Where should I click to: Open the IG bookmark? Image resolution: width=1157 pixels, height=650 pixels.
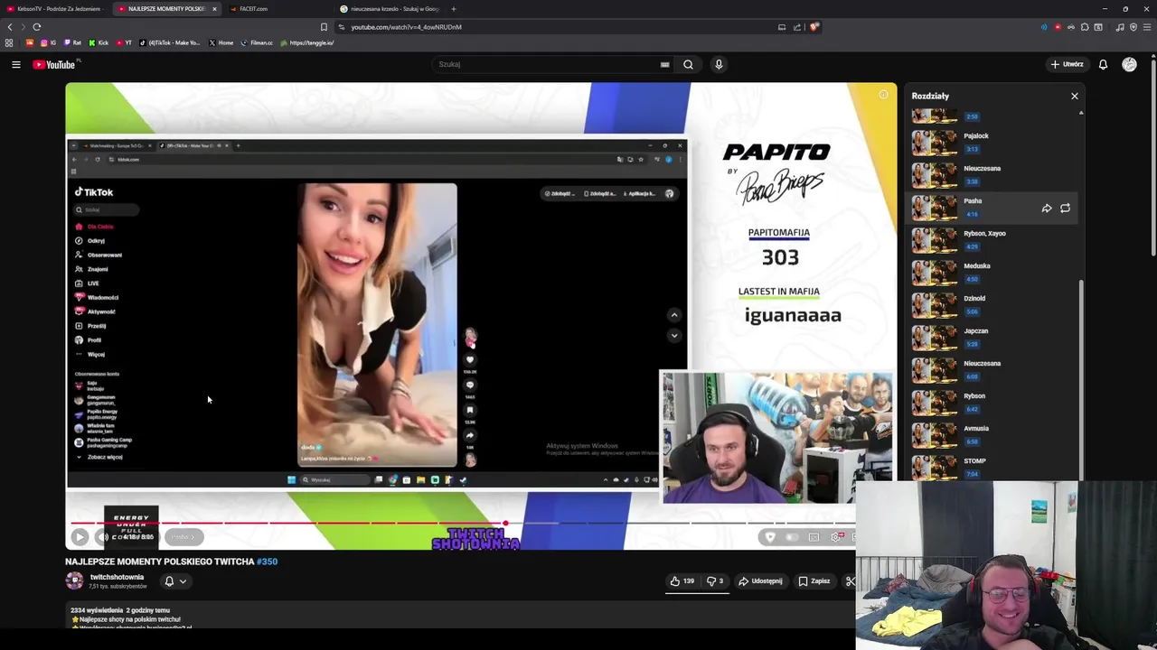pyautogui.click(x=48, y=42)
